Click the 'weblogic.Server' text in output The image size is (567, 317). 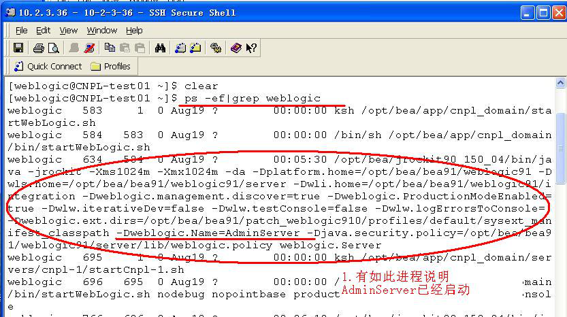click(331, 246)
